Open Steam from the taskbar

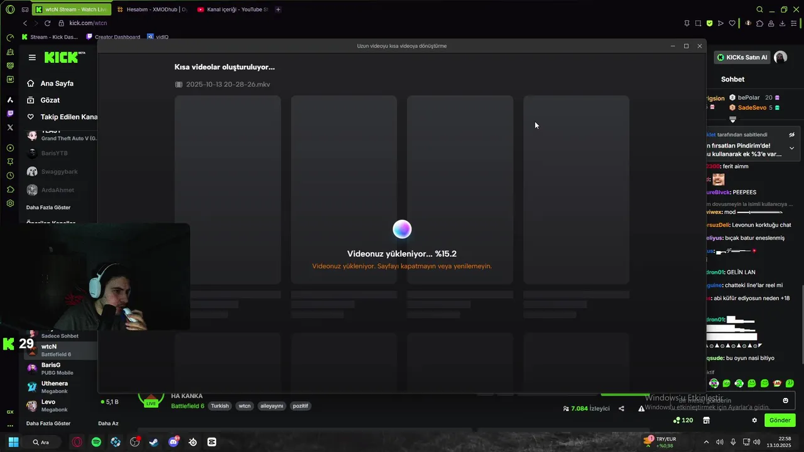tap(154, 442)
